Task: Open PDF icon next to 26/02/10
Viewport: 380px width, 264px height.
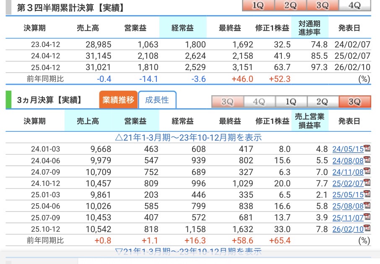Action: click(x=368, y=229)
